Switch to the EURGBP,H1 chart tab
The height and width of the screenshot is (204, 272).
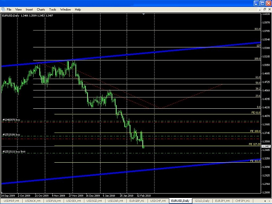point(137,201)
